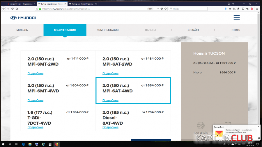Toggle Firefox sidebar icon
Screen dimensions: 262x147
[243, 9]
